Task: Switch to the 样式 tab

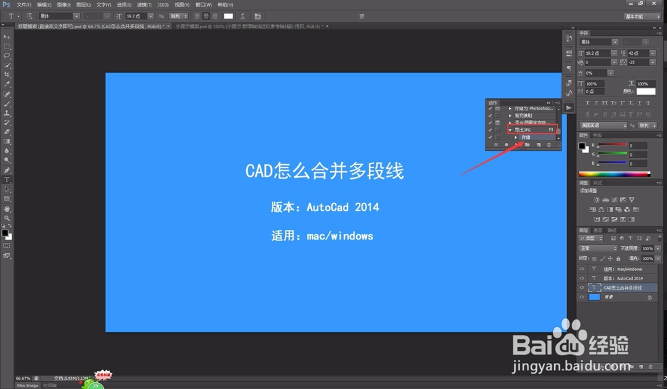Action: pyautogui.click(x=597, y=183)
